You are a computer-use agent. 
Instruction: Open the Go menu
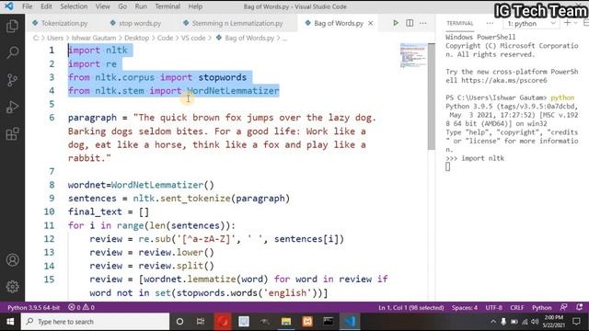[x=122, y=6]
